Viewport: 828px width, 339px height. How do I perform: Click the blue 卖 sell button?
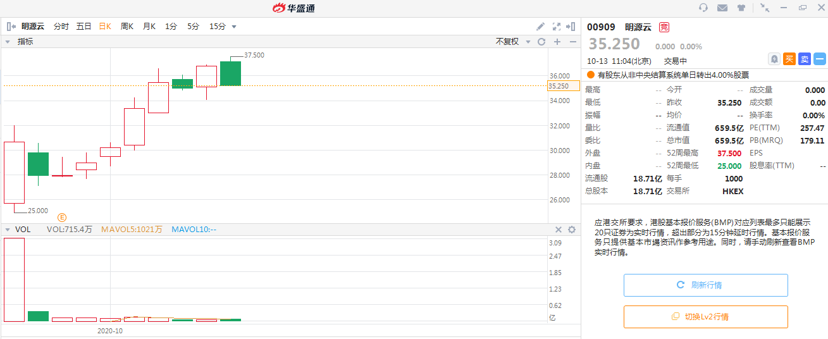[805, 59]
